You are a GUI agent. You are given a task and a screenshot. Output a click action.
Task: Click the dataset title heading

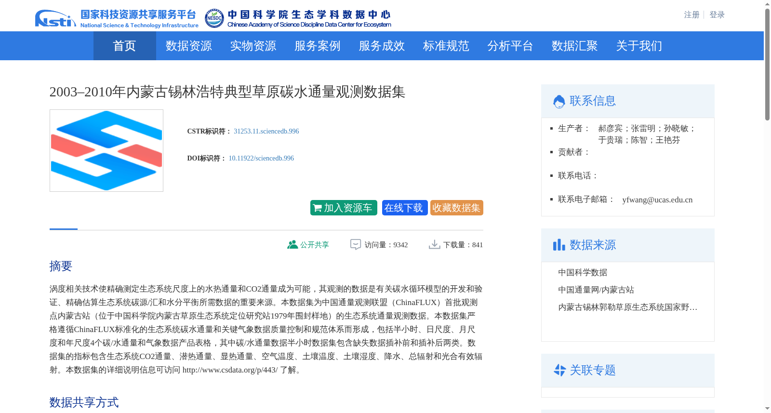[x=227, y=92]
